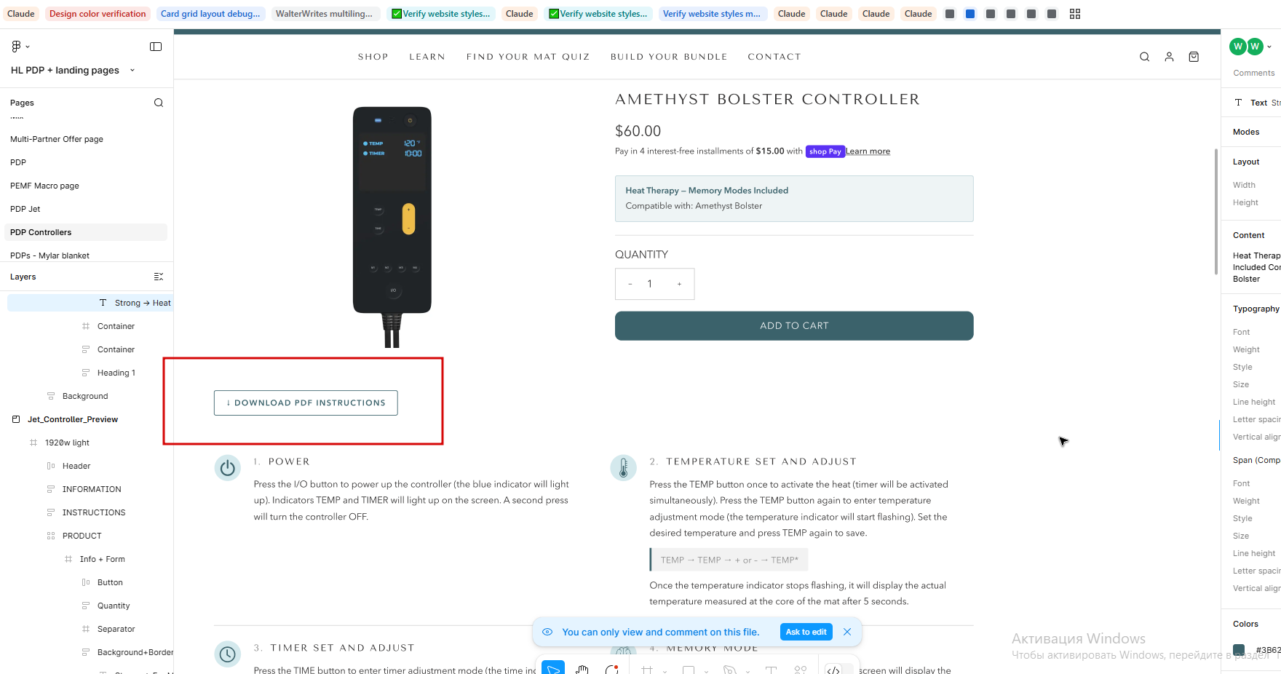Image resolution: width=1281 pixels, height=674 pixels.
Task: Open the Figma main menu logo
Action: 17,47
